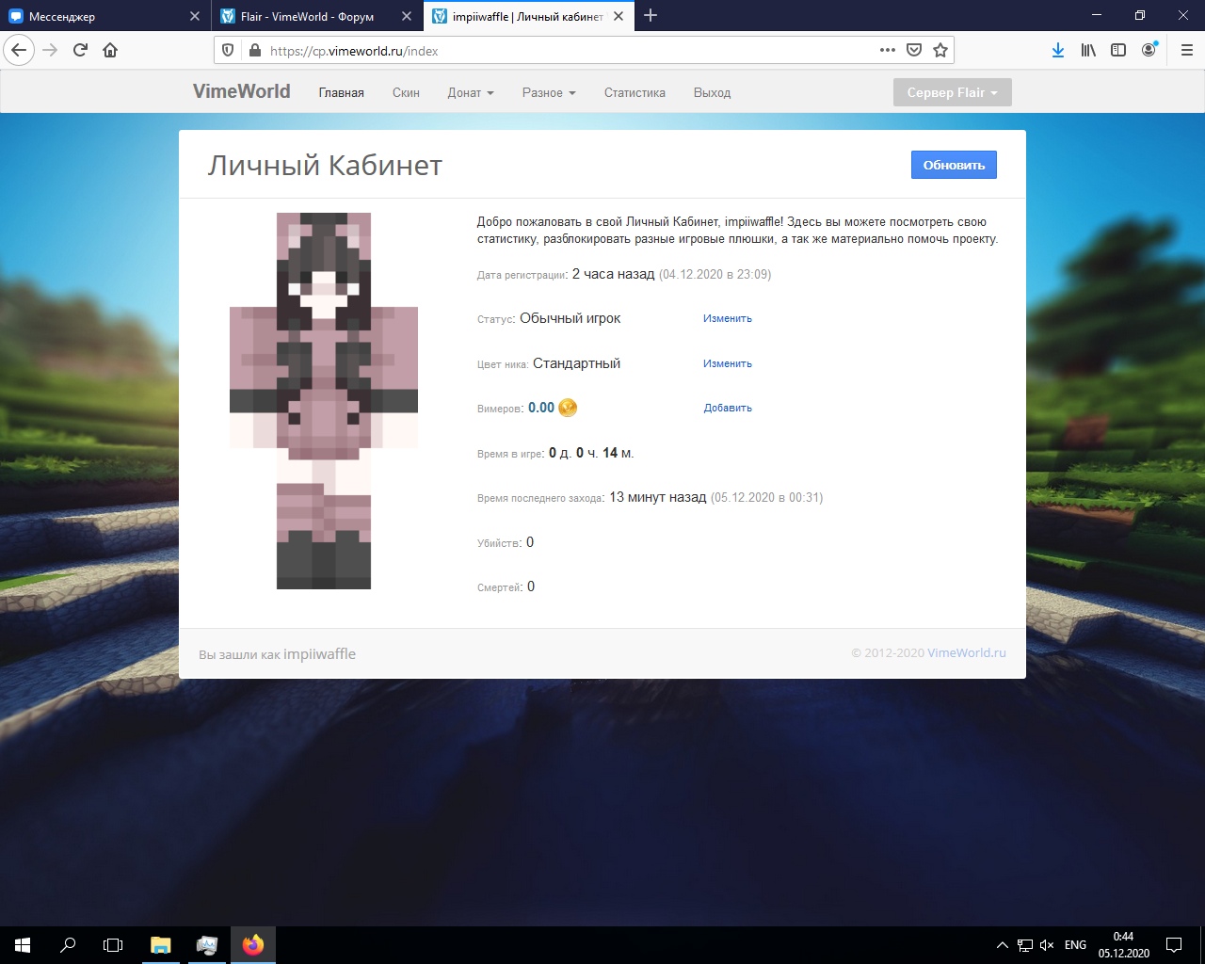Expand the Донат dropdown menu
This screenshot has height=964, width=1205.
pyautogui.click(x=471, y=92)
